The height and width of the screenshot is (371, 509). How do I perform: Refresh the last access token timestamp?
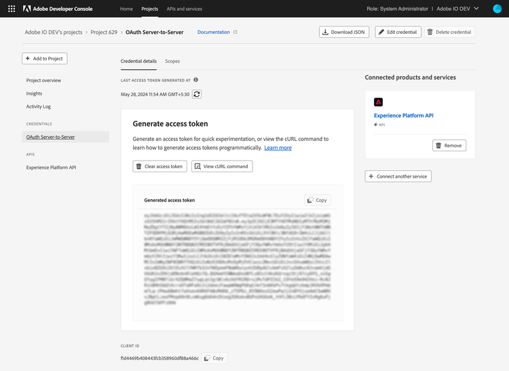click(196, 94)
